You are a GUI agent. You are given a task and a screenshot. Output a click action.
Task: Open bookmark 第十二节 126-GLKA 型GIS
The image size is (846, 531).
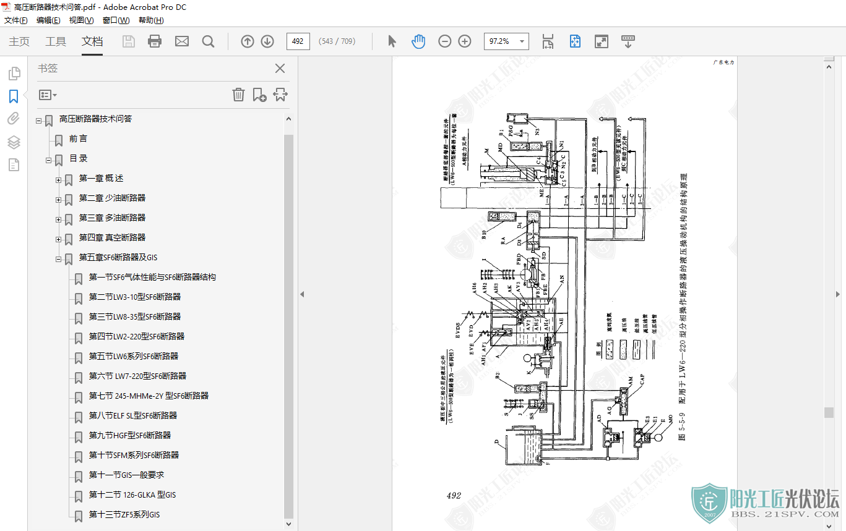tap(132, 495)
